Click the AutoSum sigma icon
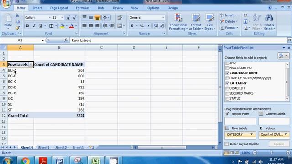Image resolution: width=292 pixels, height=164 pixels. [245, 15]
